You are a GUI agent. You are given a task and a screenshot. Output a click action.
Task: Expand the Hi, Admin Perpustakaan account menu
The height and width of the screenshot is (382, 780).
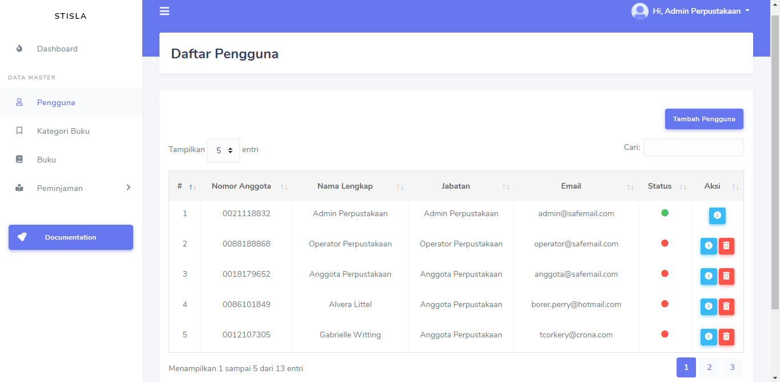point(697,11)
